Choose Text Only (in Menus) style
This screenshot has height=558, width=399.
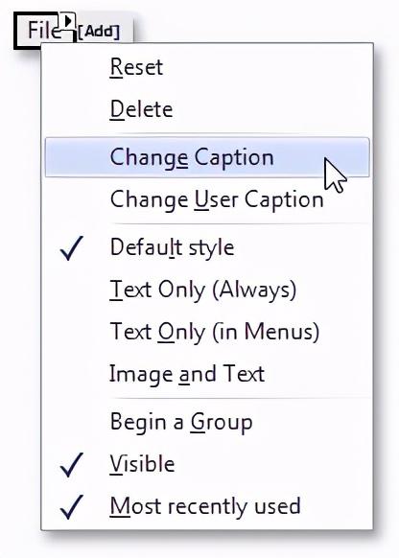coord(207,332)
